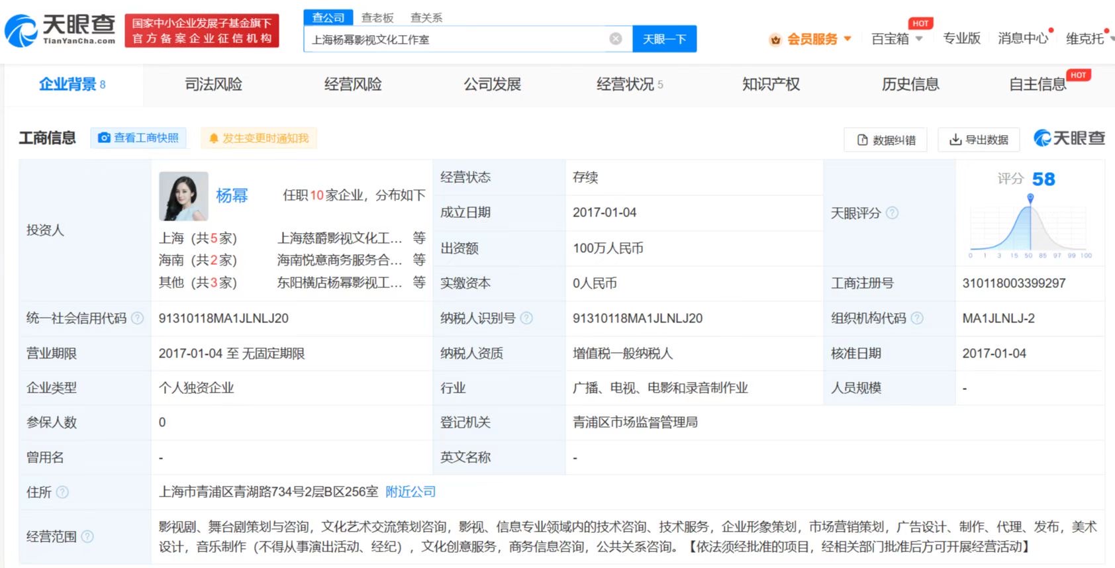Open the 经营状况 tab
1115x568 pixels.
click(630, 85)
